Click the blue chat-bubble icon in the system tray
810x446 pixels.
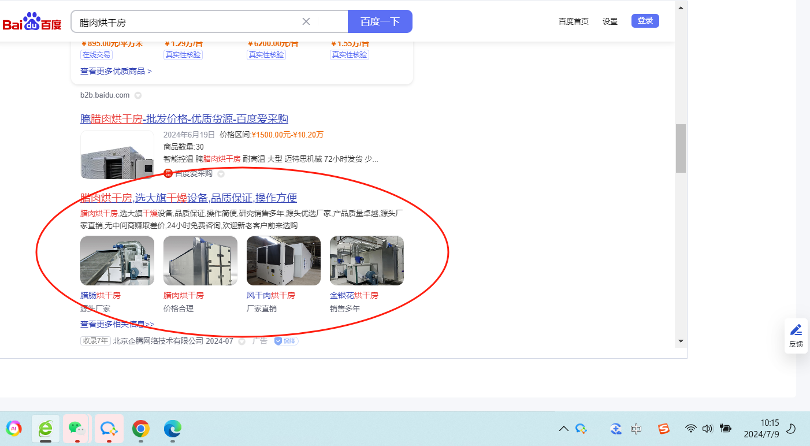[x=581, y=429]
